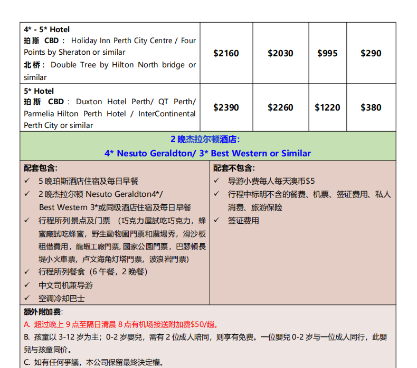
Task: Click the '配套不包含' section heading
Action: [x=234, y=168]
